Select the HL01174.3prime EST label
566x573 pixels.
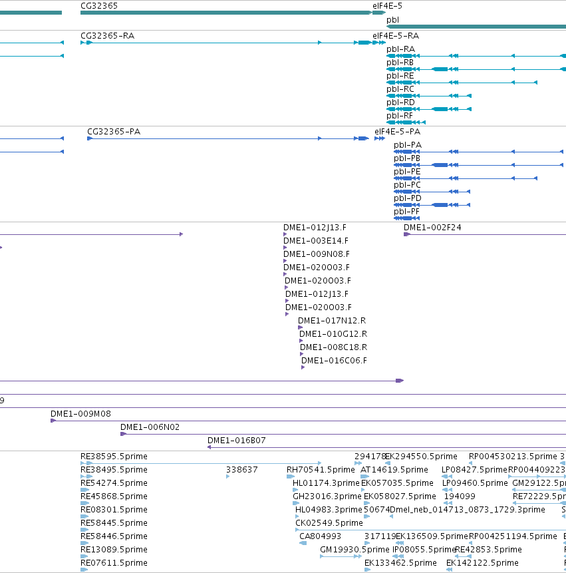point(326,483)
